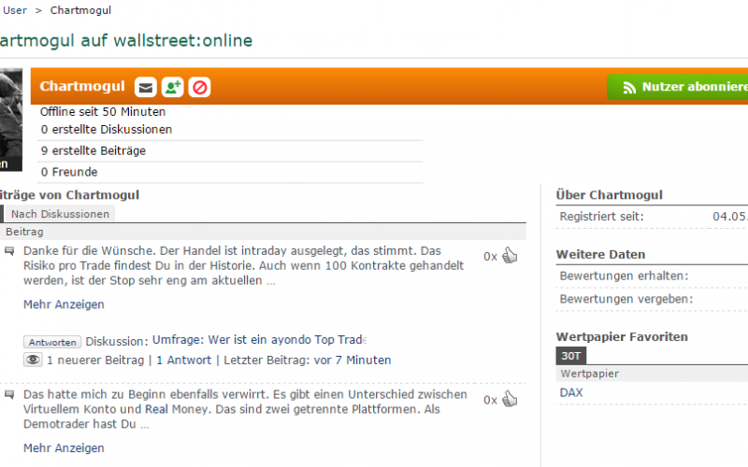Like the second post with thumbs-up
This screenshot has width=748, height=467.
tap(510, 400)
